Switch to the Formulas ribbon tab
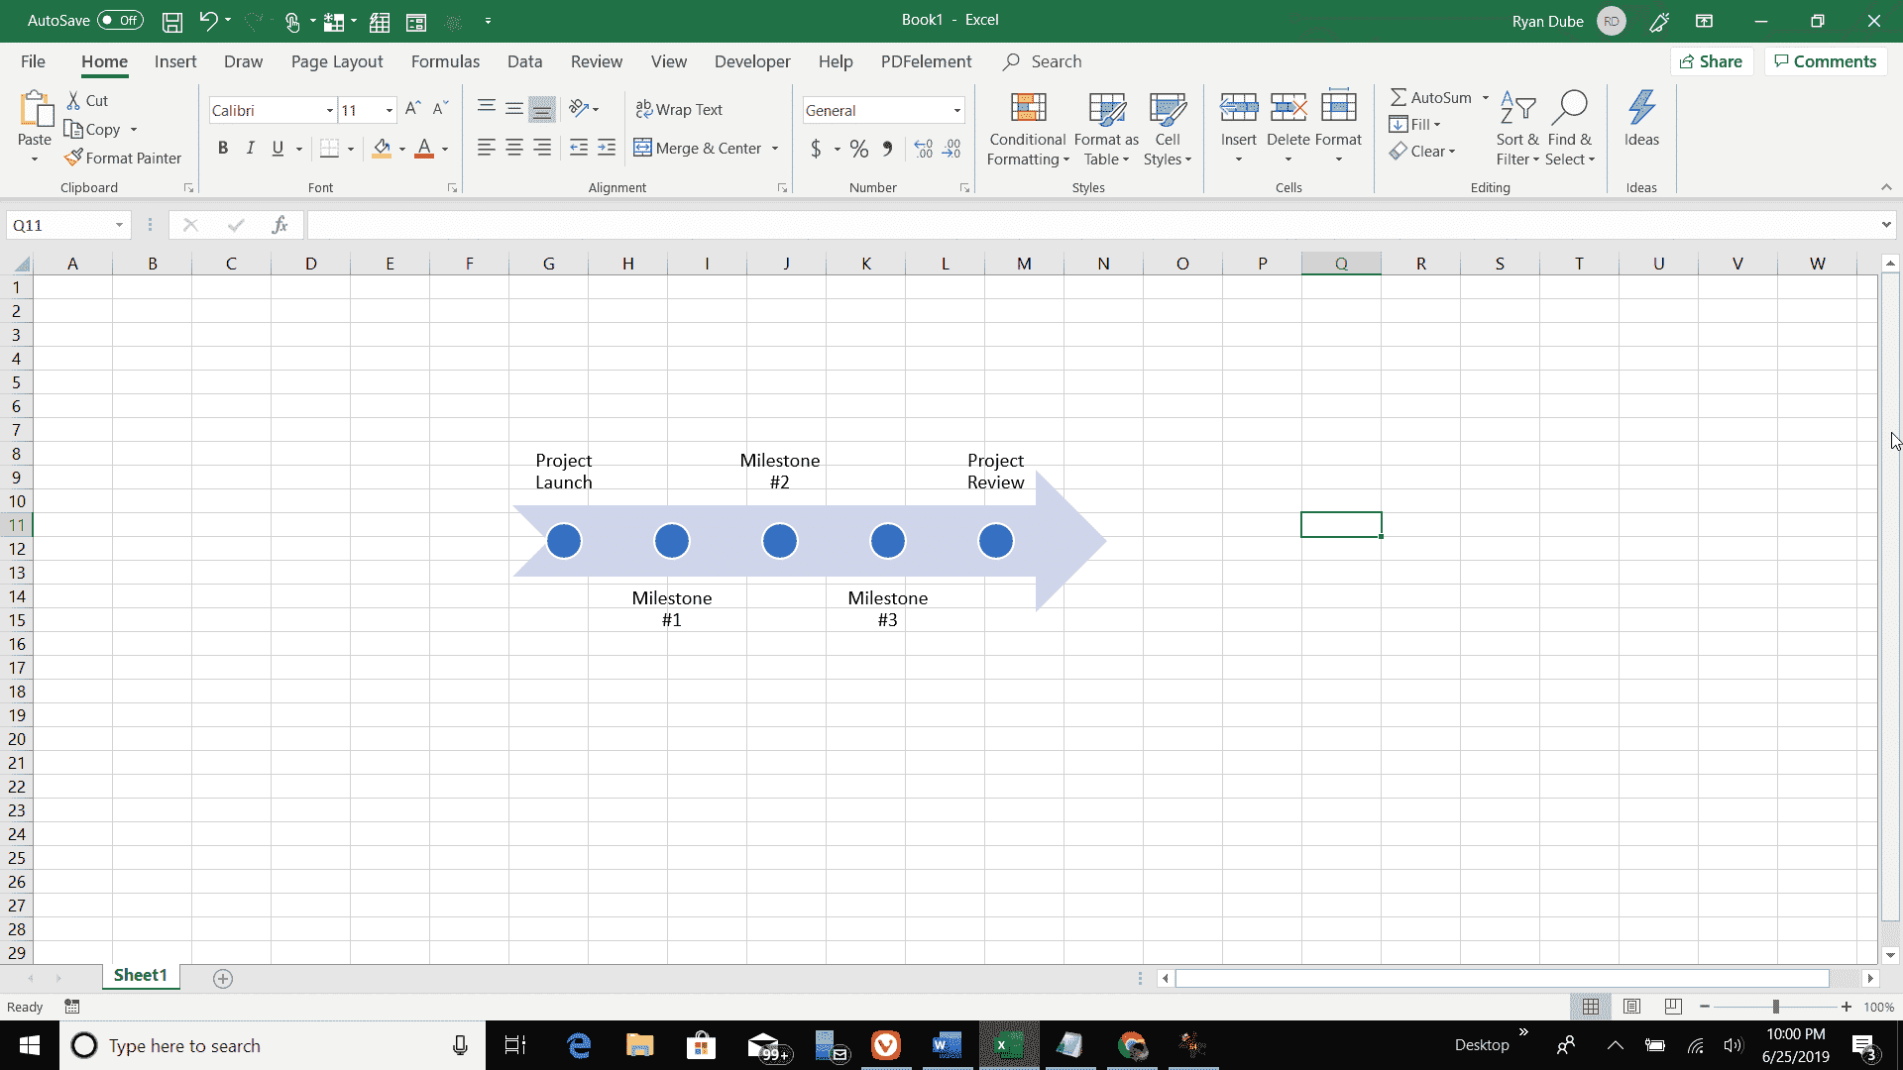 [x=445, y=61]
